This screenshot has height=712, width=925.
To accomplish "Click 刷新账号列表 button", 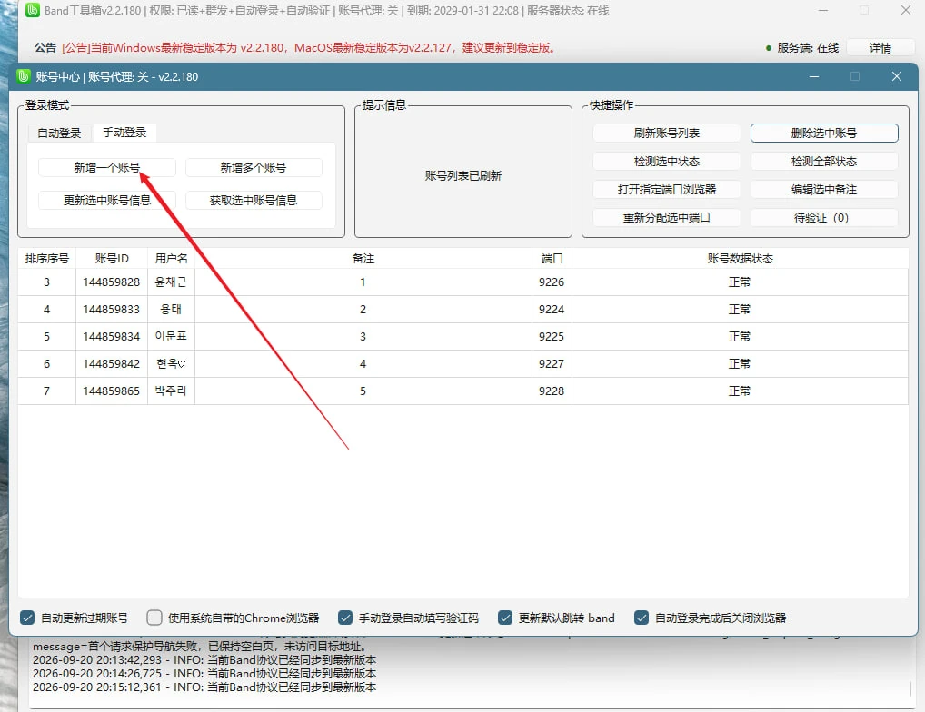I will [x=667, y=133].
